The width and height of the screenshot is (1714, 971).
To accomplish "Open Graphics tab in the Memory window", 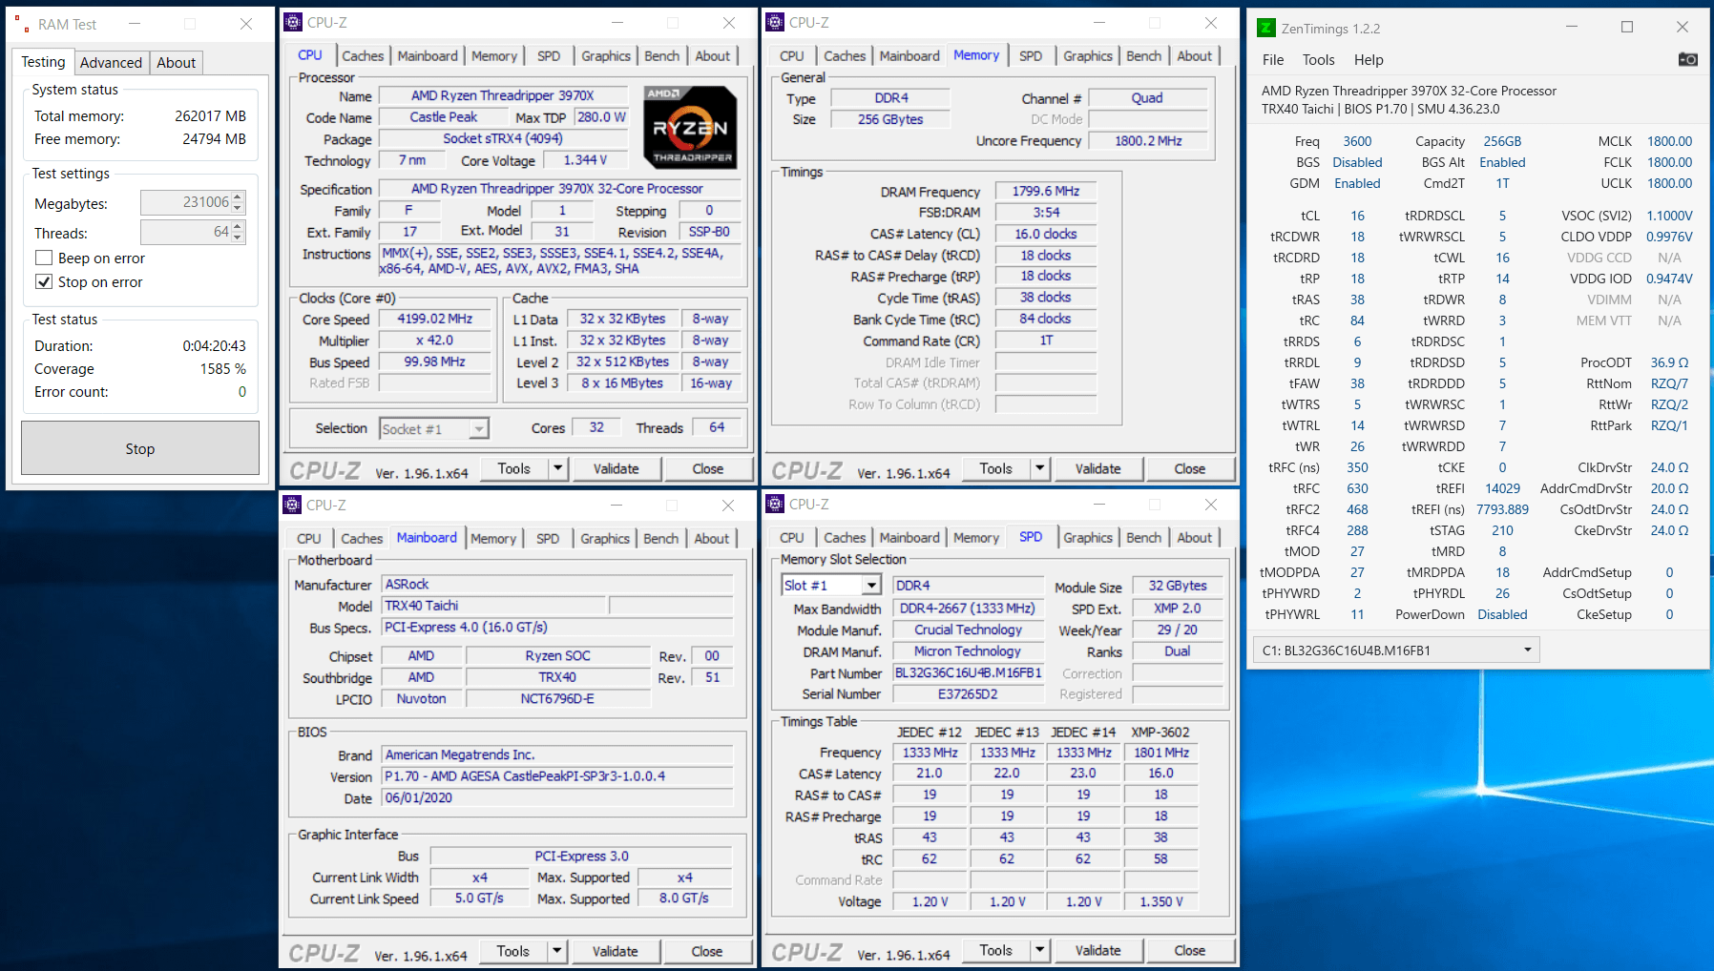I will click(1088, 56).
